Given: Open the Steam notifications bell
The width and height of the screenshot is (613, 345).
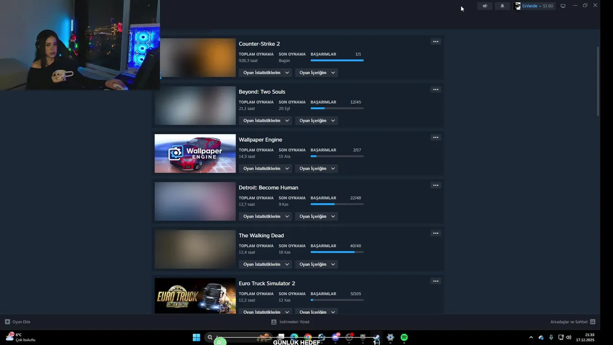Looking at the screenshot, I should click(502, 6).
